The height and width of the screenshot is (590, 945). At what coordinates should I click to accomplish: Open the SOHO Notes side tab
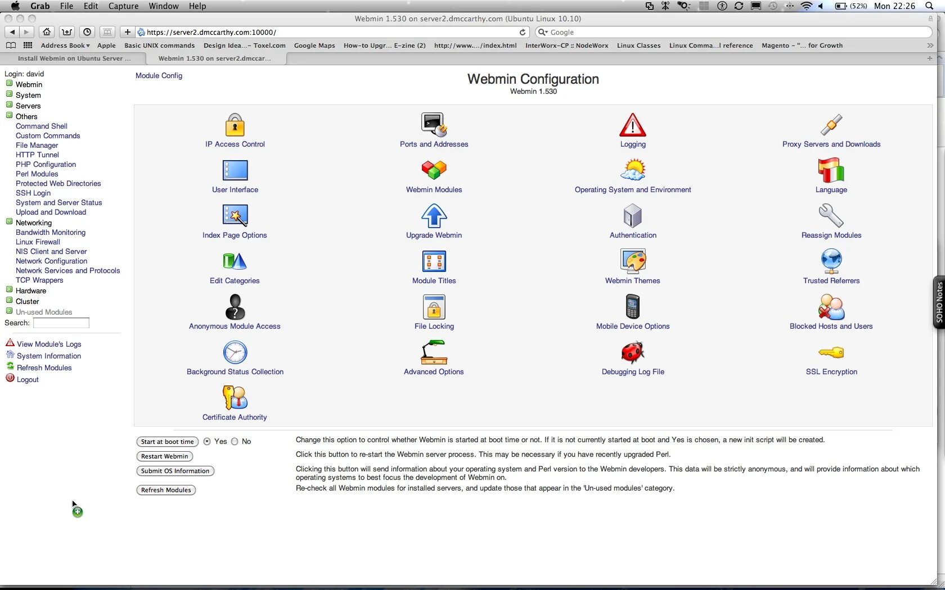939,302
